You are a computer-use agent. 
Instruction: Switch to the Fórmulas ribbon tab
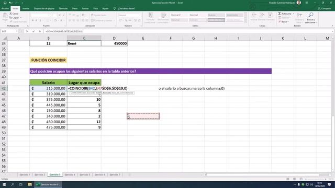[63, 8]
